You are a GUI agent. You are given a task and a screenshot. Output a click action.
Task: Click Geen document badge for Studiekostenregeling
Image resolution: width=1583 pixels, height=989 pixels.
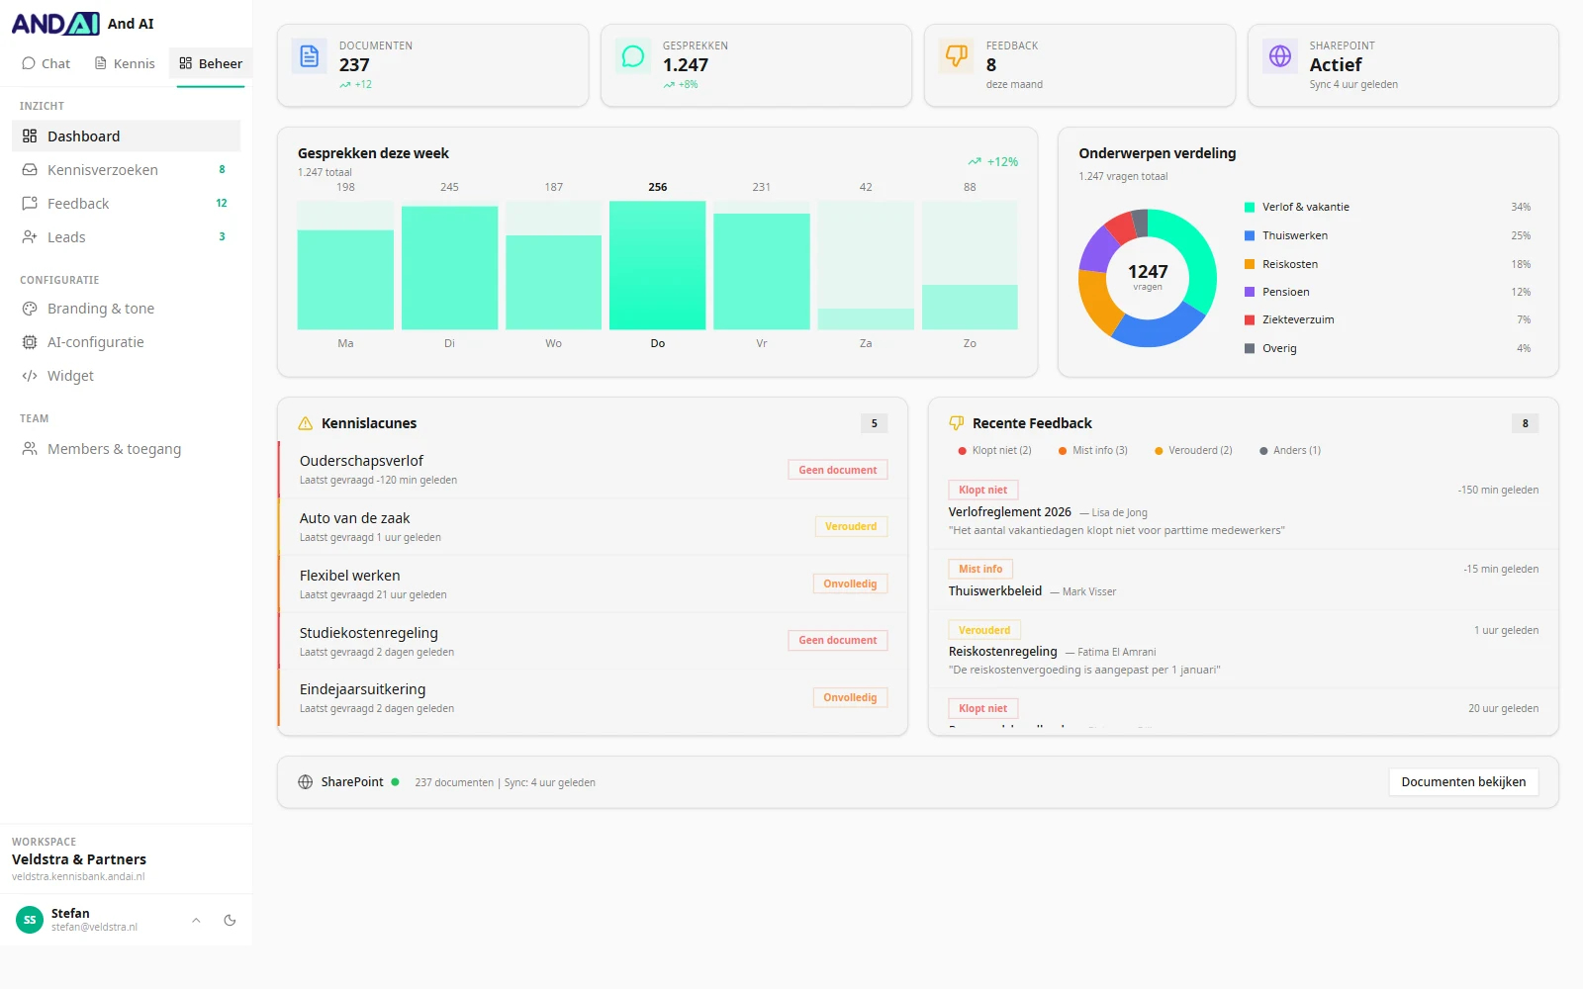[838, 641]
